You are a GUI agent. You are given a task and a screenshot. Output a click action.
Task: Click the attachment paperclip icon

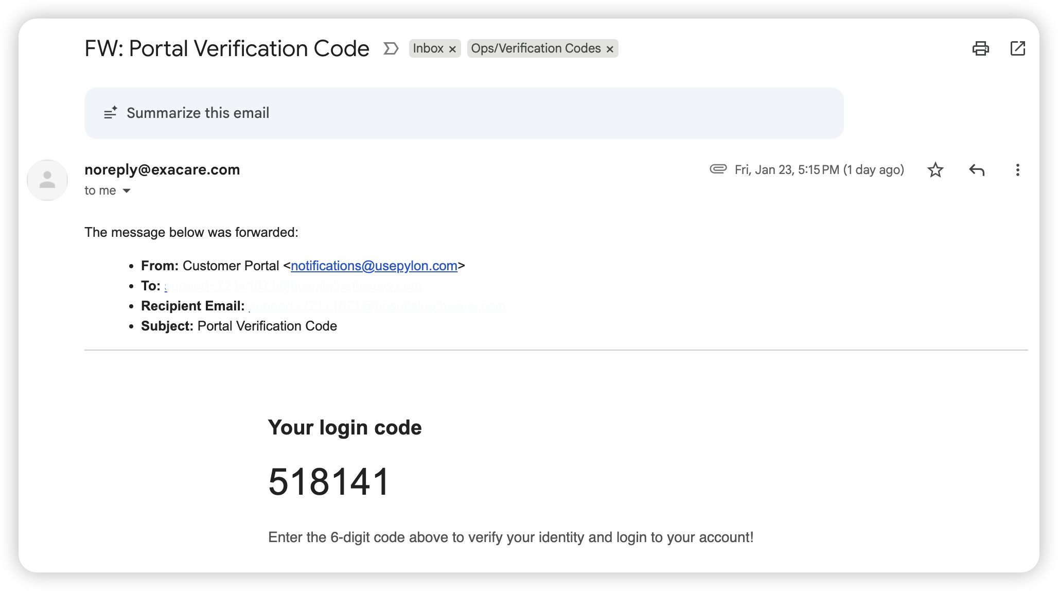(718, 169)
